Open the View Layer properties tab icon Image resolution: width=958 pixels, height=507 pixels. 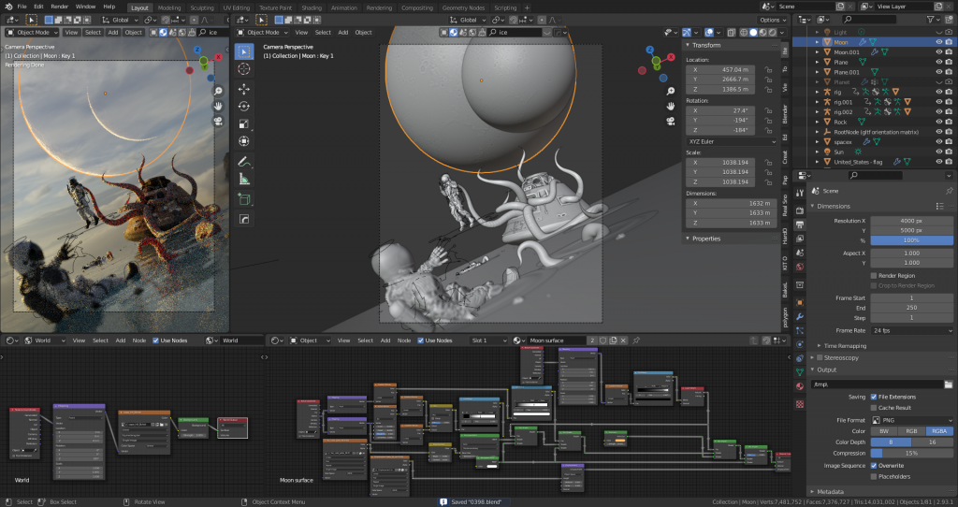click(800, 239)
